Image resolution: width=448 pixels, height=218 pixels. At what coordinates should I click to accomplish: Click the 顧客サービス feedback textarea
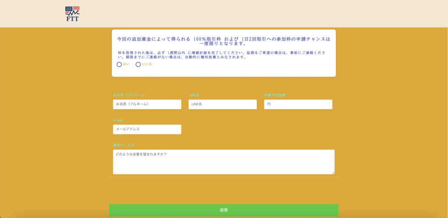[224, 162]
